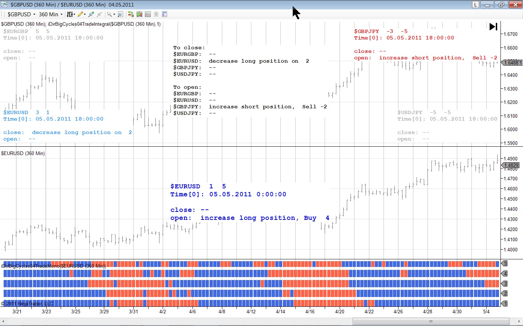This screenshot has width=523, height=326.
Task: Click the red $GBPJPY -3 -5 heading
Action: [x=381, y=32]
